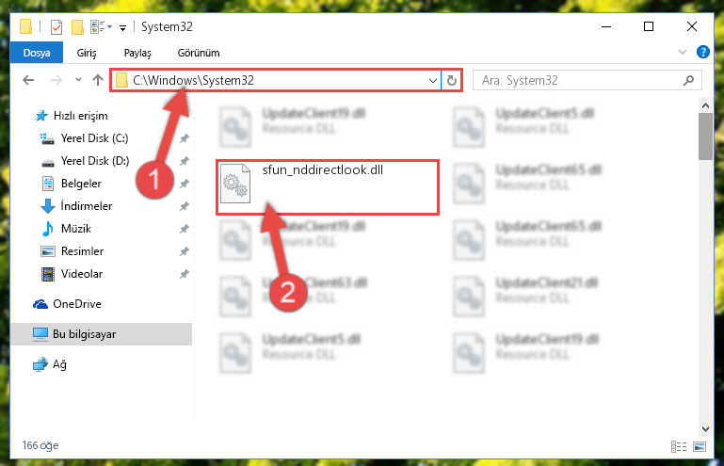Click the refresh icon beside address bar
724x466 pixels.
[x=452, y=80]
